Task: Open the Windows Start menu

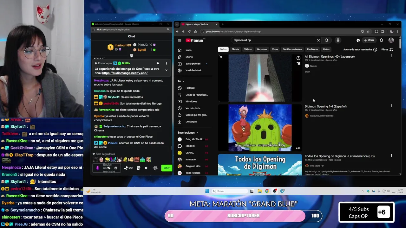Action: [207, 191]
